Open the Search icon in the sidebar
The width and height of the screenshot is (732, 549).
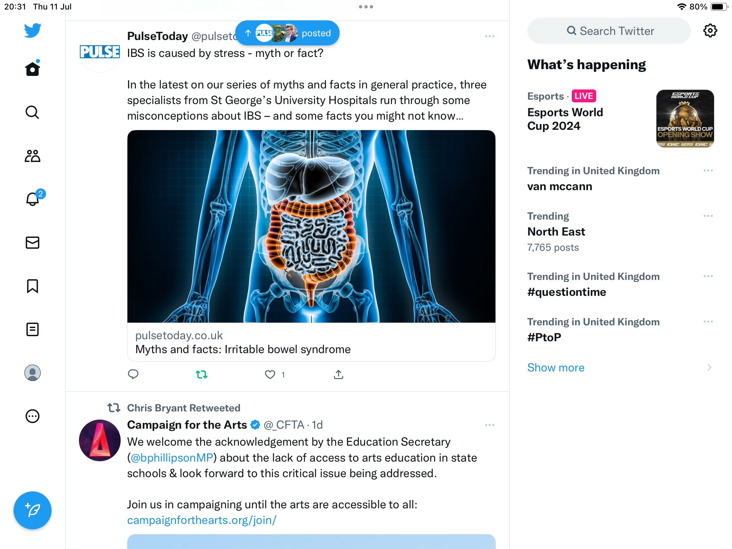(33, 113)
